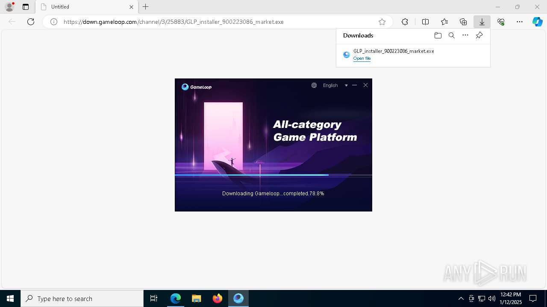
Task: Open the taskbar clock and date
Action: [x=511, y=298]
